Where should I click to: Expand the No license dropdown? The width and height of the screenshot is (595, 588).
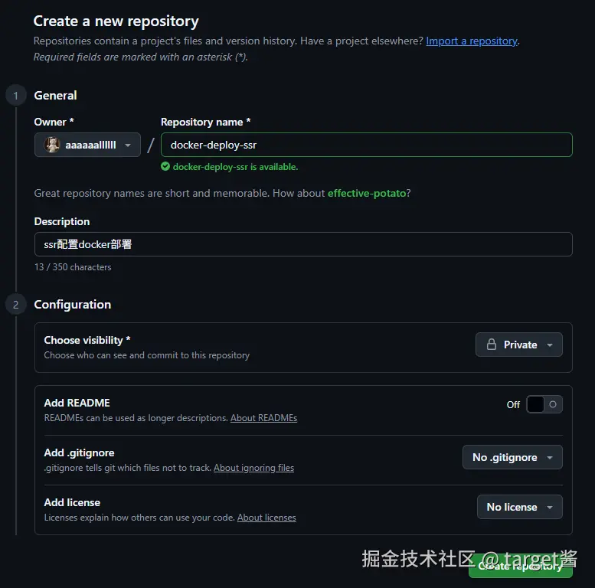[519, 507]
